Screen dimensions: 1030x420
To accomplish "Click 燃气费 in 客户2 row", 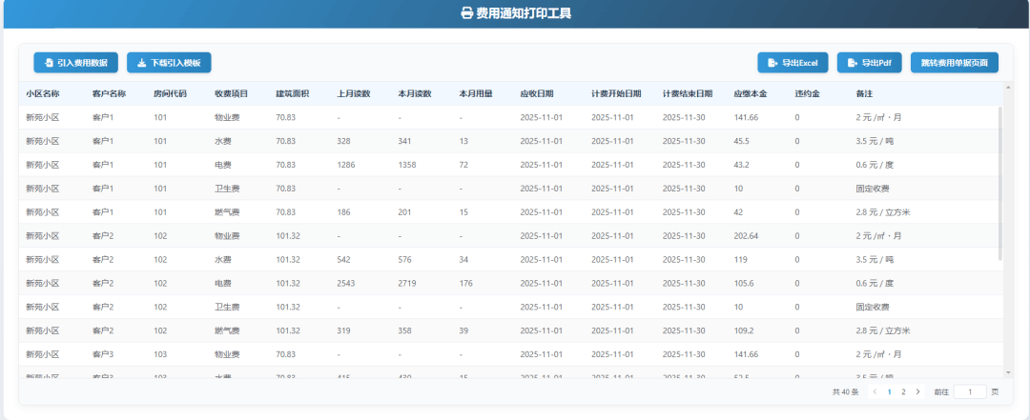I will pyautogui.click(x=227, y=330).
